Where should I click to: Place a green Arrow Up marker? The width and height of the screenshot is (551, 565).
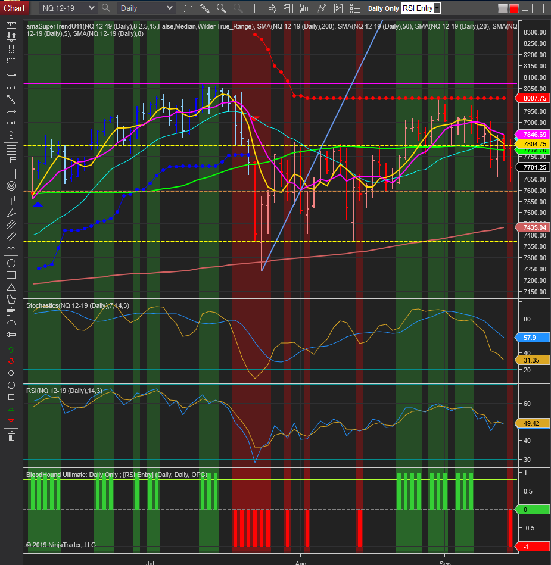pyautogui.click(x=11, y=349)
